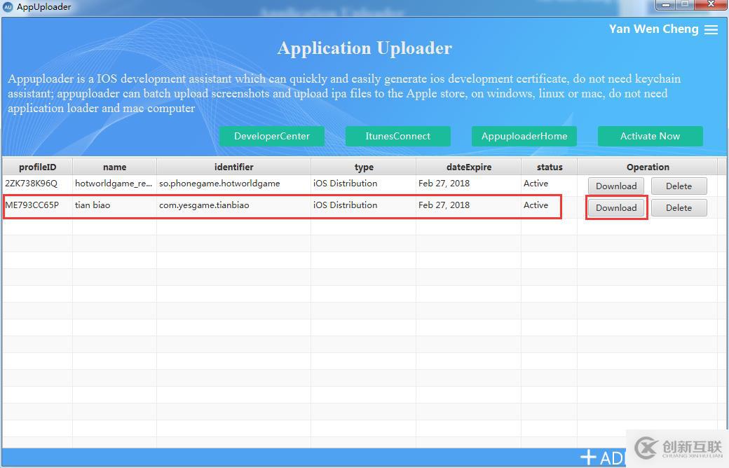Sort by status column header
Image resolution: width=729 pixels, height=468 pixels.
point(550,167)
